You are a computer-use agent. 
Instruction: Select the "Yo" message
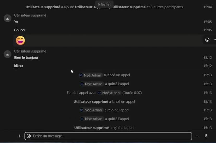click(x=16, y=22)
